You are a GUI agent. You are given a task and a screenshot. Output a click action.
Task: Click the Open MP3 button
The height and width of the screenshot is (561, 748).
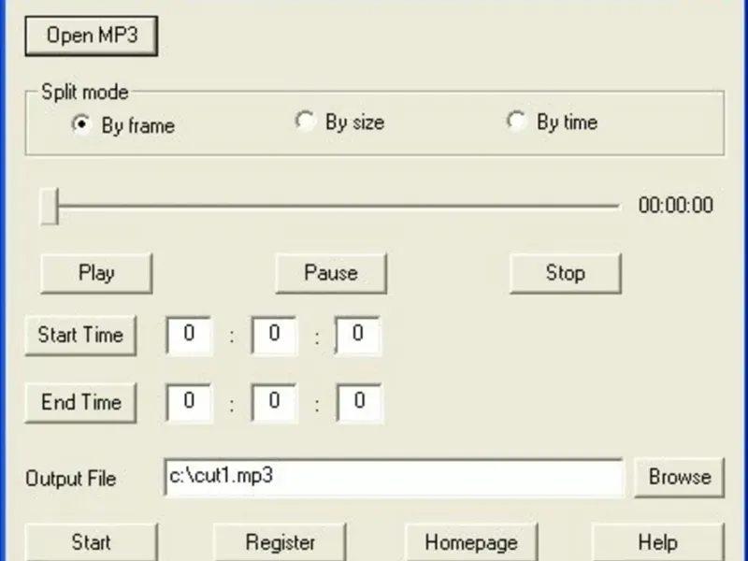tap(91, 36)
